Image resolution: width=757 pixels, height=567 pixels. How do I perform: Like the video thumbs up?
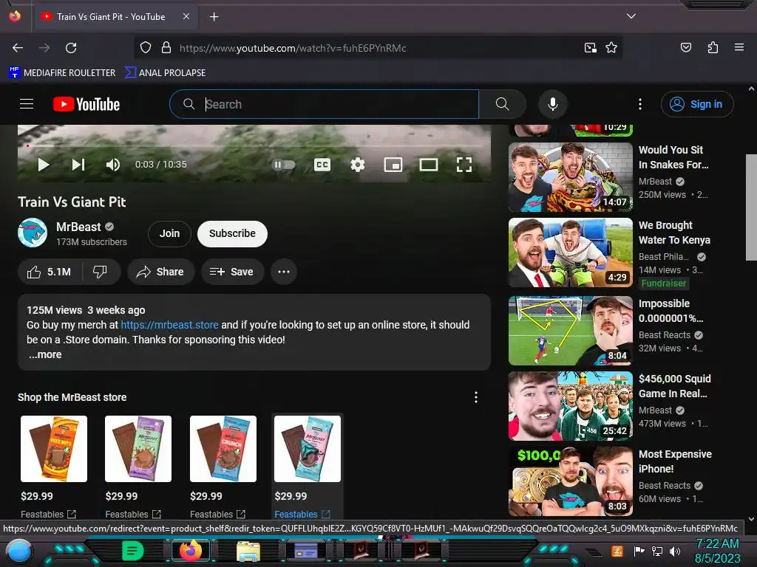(50, 272)
